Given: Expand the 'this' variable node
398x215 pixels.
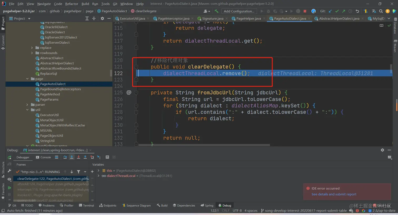Looking at the screenshot, I should [98, 171].
